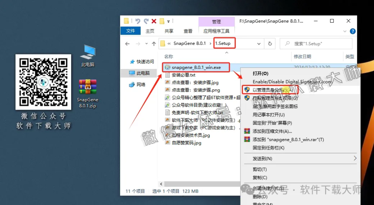Image resolution: width=374 pixels, height=205 pixels.
Task: Choose 固定到任务栏(K) in context menu
Action: point(268,148)
